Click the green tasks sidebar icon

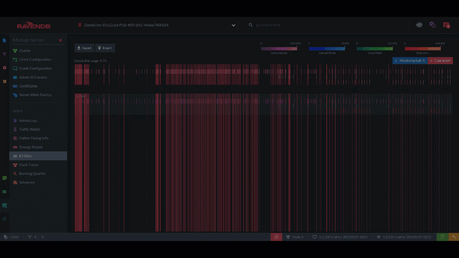click(x=4, y=178)
